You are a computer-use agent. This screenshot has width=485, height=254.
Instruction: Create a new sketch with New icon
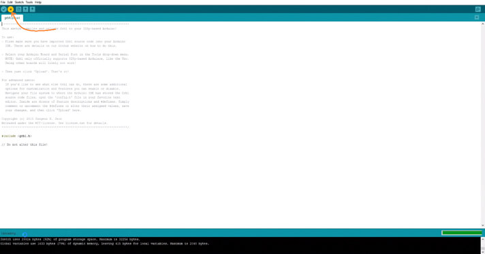[x=19, y=10]
